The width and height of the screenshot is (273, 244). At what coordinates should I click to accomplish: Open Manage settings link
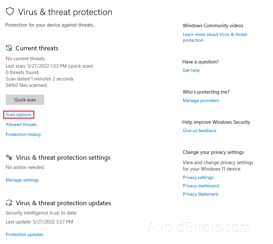tap(22, 180)
